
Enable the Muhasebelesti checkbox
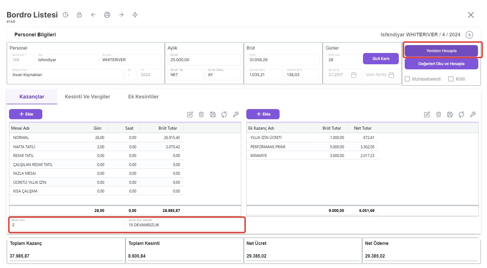407,79
